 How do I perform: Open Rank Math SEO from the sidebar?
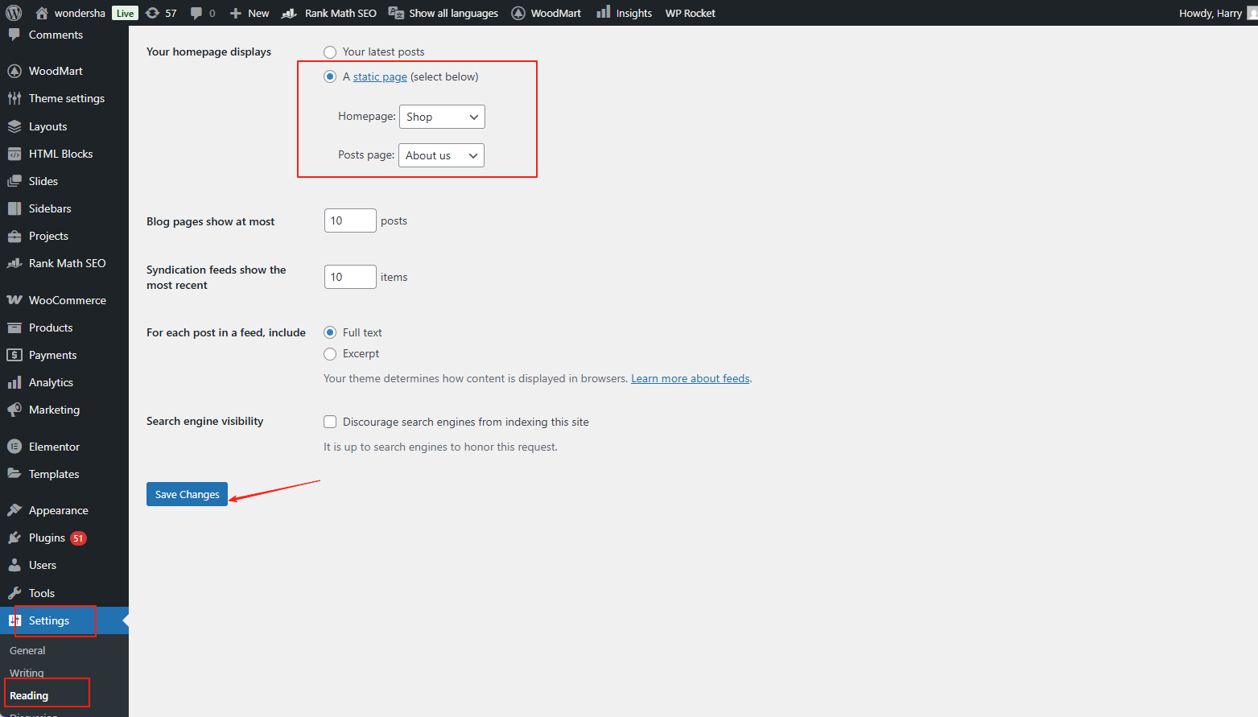[x=67, y=262]
